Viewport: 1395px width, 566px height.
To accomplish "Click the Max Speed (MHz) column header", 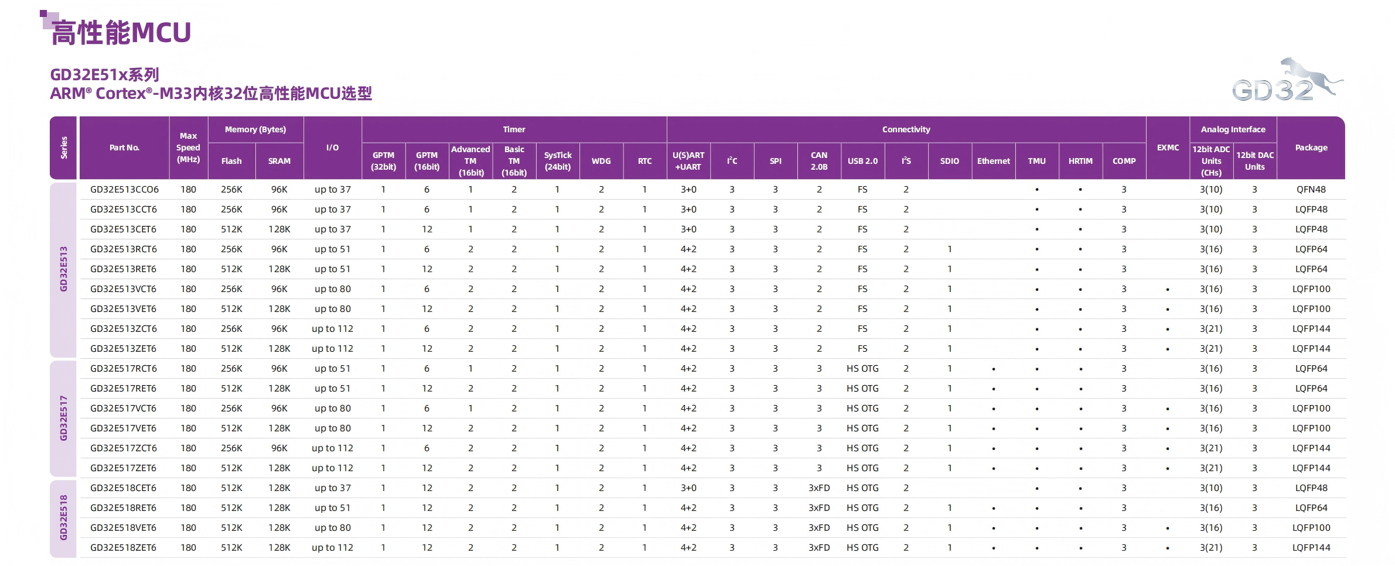I will (188, 147).
